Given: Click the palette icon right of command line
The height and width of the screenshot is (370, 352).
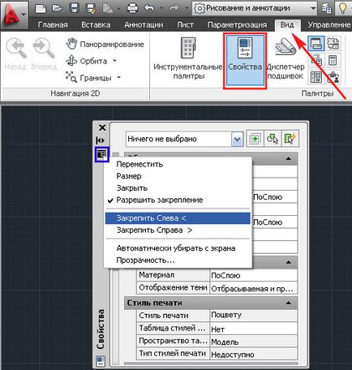Looking at the screenshot, I should tap(333, 44).
